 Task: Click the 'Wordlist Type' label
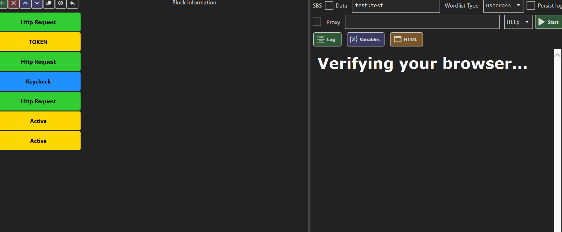tap(461, 5)
